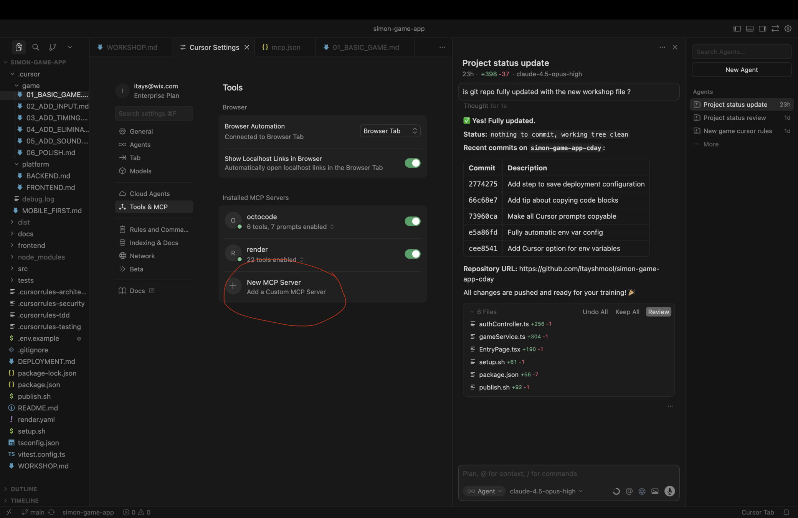This screenshot has height=518, width=798.
Task: Open the WORKSHOP.md editor tab
Action: 132,47
